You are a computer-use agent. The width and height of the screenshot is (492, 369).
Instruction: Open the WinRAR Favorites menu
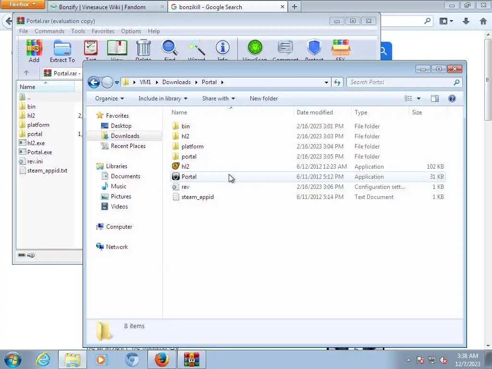(103, 31)
